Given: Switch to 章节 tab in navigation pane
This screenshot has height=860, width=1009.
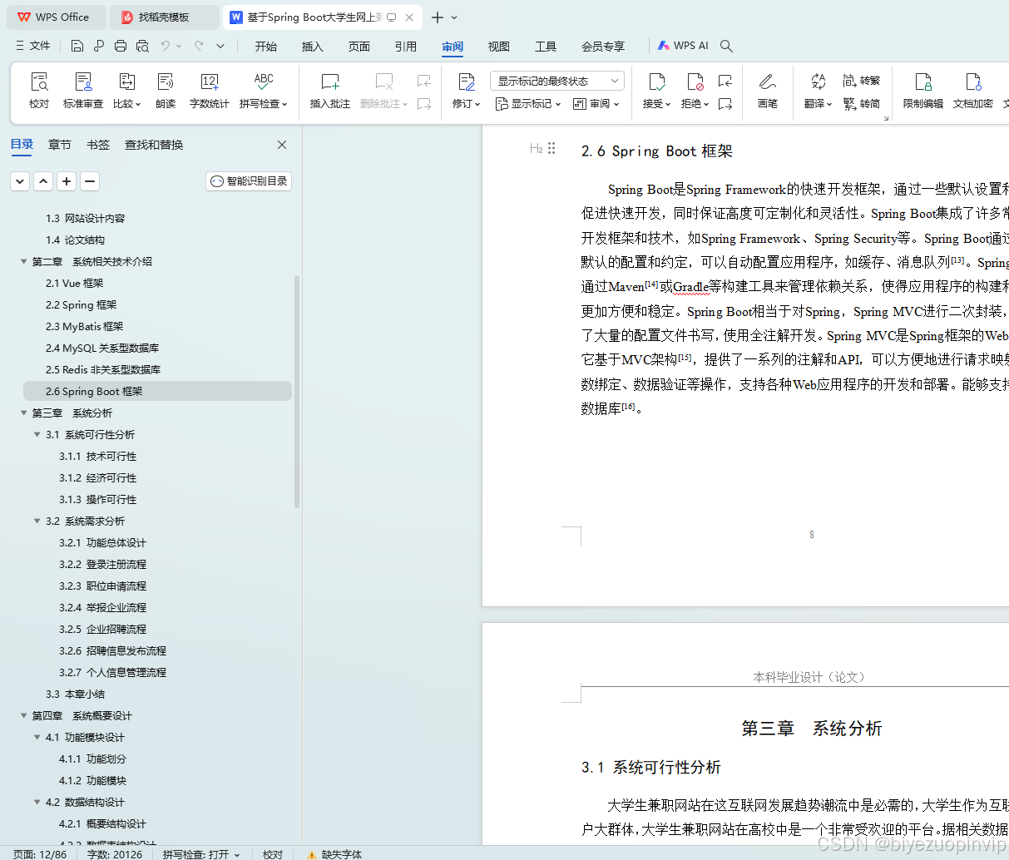Looking at the screenshot, I should pos(60,145).
